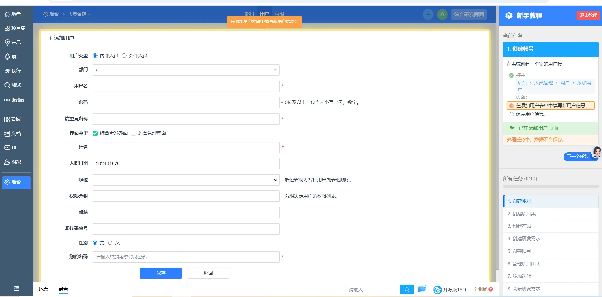
Task: Open the 部门 department dropdown
Action: click(186, 70)
